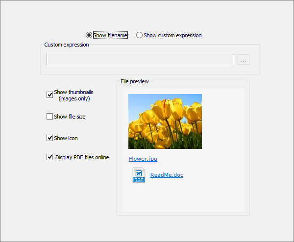Open the yellow tulips image thumbnail
294x242 pixels.
(x=165, y=121)
